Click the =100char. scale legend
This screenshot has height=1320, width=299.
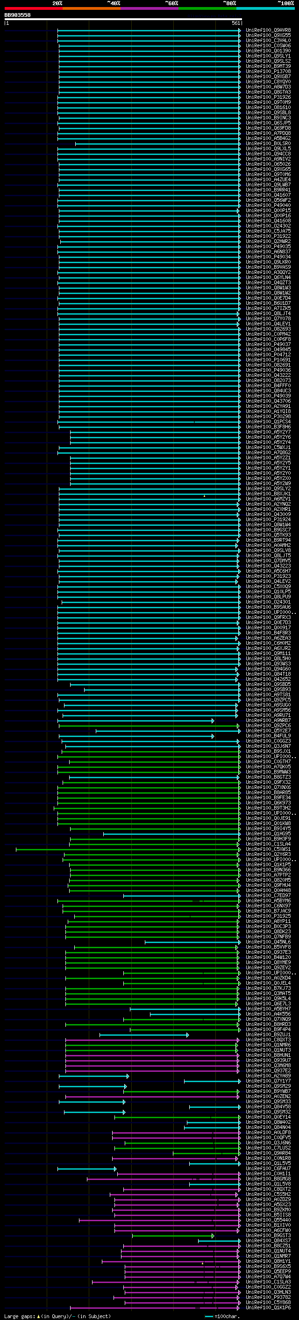click(x=222, y=1316)
